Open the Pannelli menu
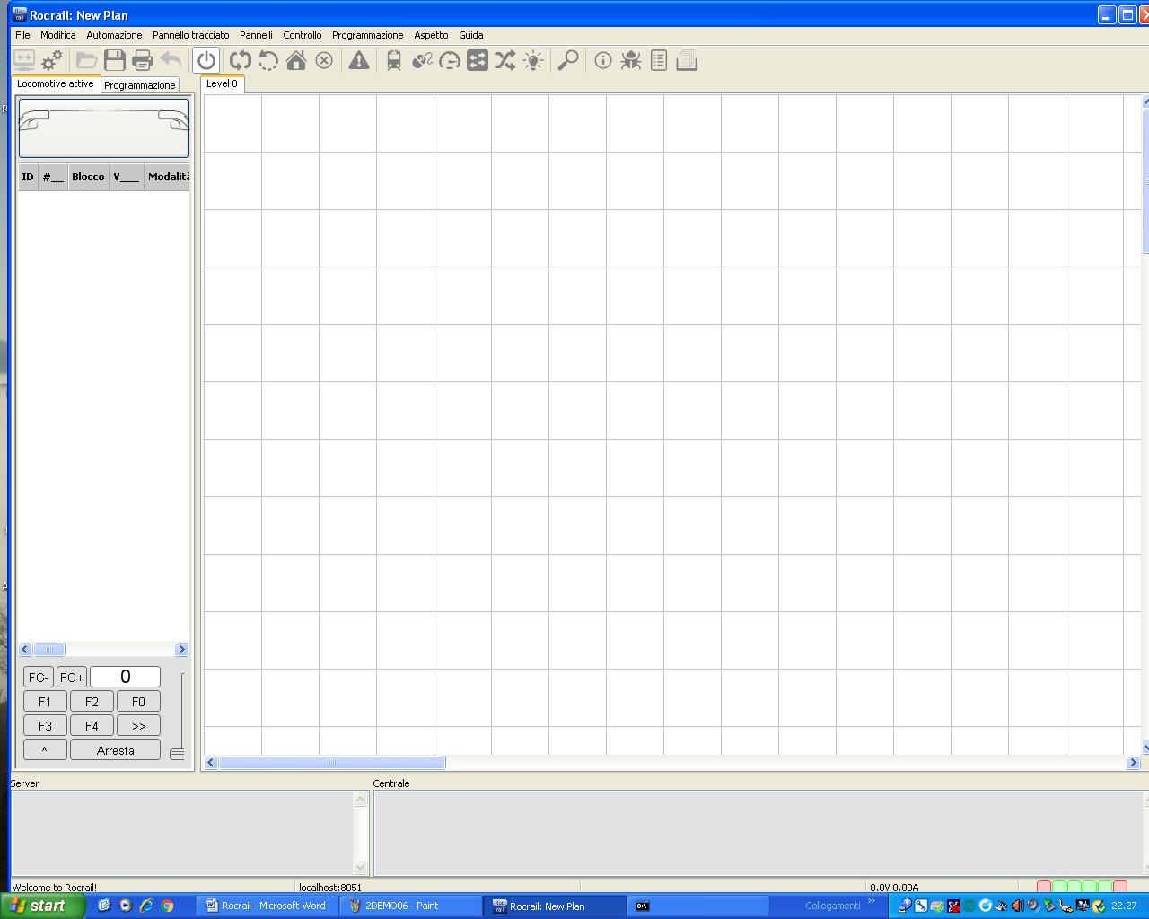 coord(256,35)
